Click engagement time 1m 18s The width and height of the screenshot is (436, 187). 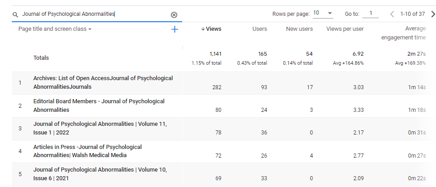click(417, 110)
